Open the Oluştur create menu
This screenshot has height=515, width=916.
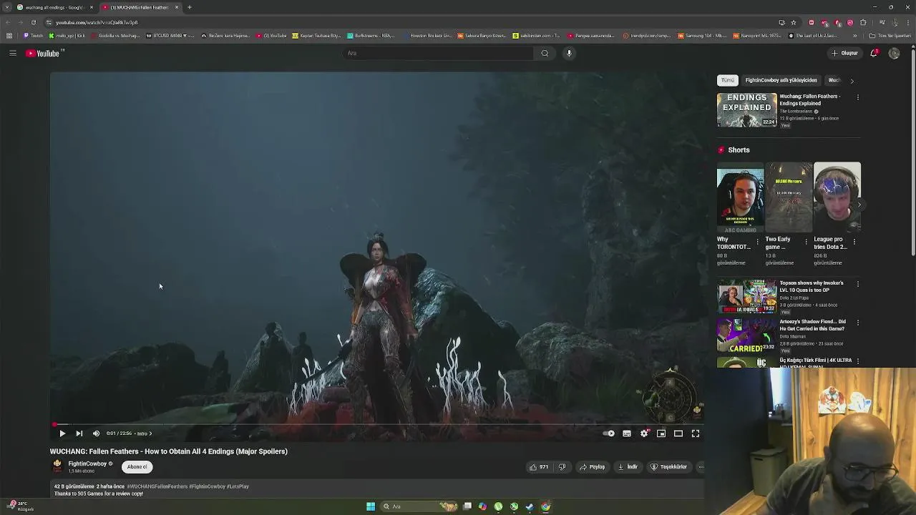[844, 53]
